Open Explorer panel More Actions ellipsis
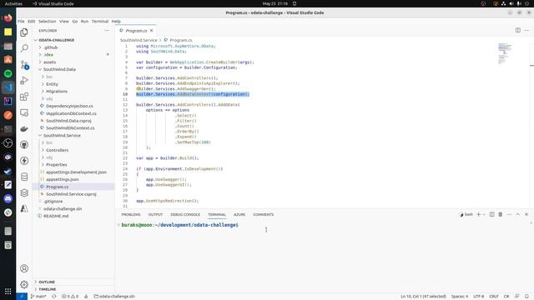 (x=107, y=31)
